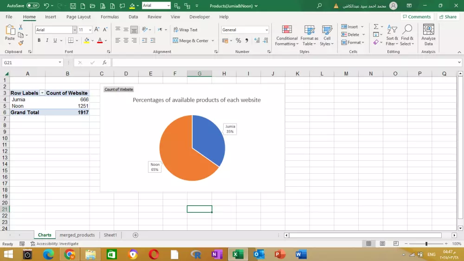Open the Row Labels filter dropdown
Screen dimensions: 464x261
[x=42, y=93]
